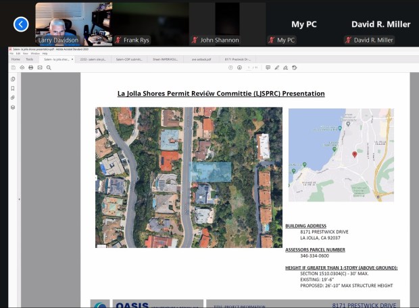Select the Highlight pen tool
Viewport: 419px width, 308px height.
277,67
